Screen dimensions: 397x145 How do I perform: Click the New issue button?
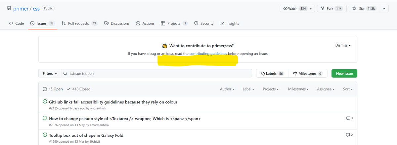344,73
